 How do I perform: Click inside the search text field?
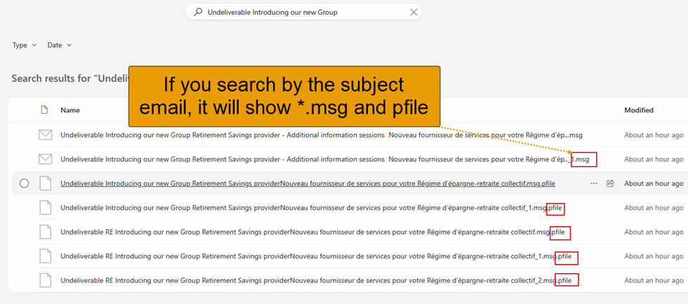pyautogui.click(x=304, y=12)
